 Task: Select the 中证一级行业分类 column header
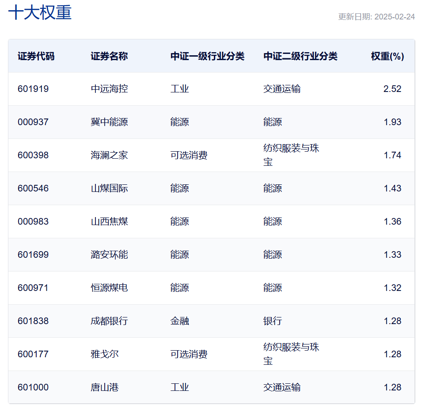(x=207, y=56)
